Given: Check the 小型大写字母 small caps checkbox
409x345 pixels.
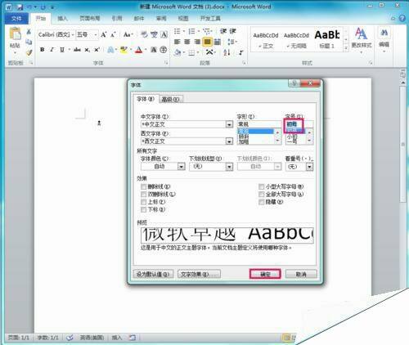Looking at the screenshot, I should [x=261, y=186].
